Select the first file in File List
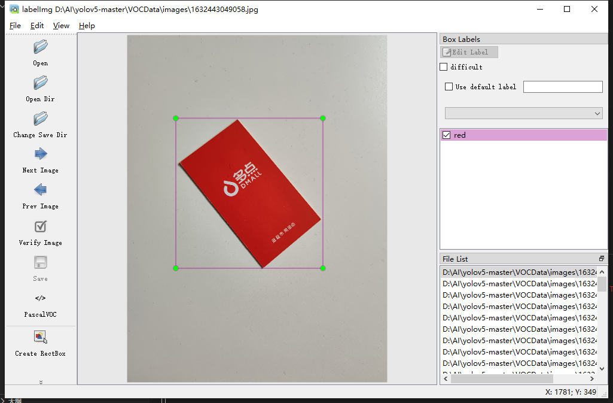 pyautogui.click(x=519, y=272)
